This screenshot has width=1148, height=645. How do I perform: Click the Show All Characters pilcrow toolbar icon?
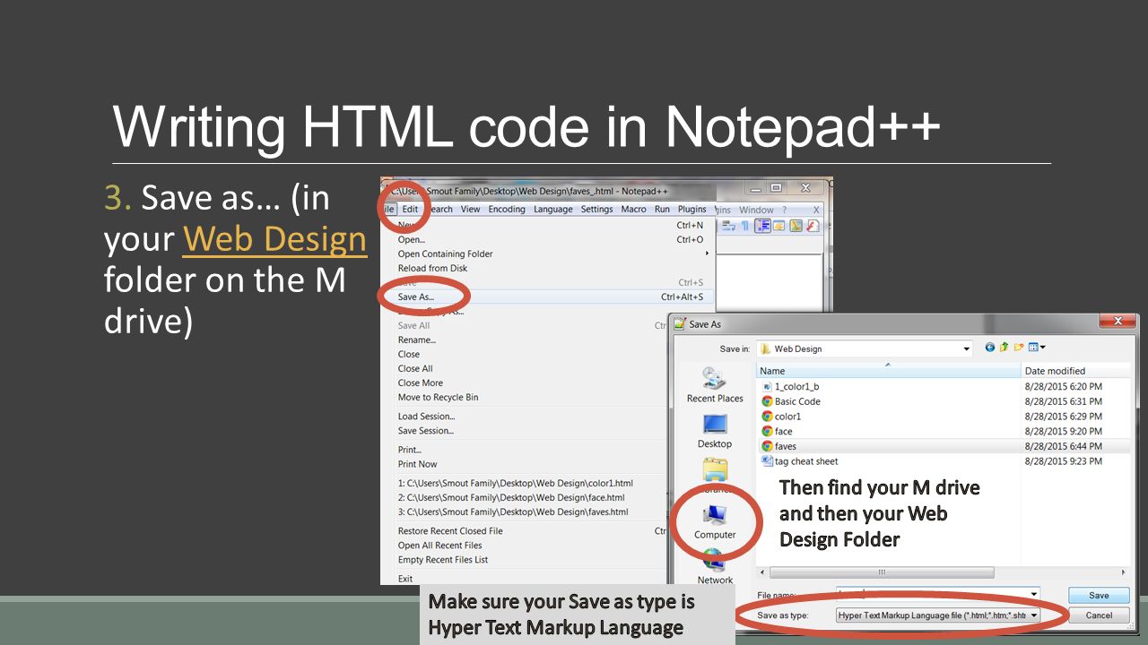[x=744, y=226]
